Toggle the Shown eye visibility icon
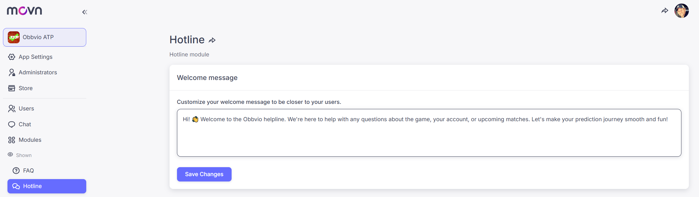The width and height of the screenshot is (699, 197). (x=10, y=155)
